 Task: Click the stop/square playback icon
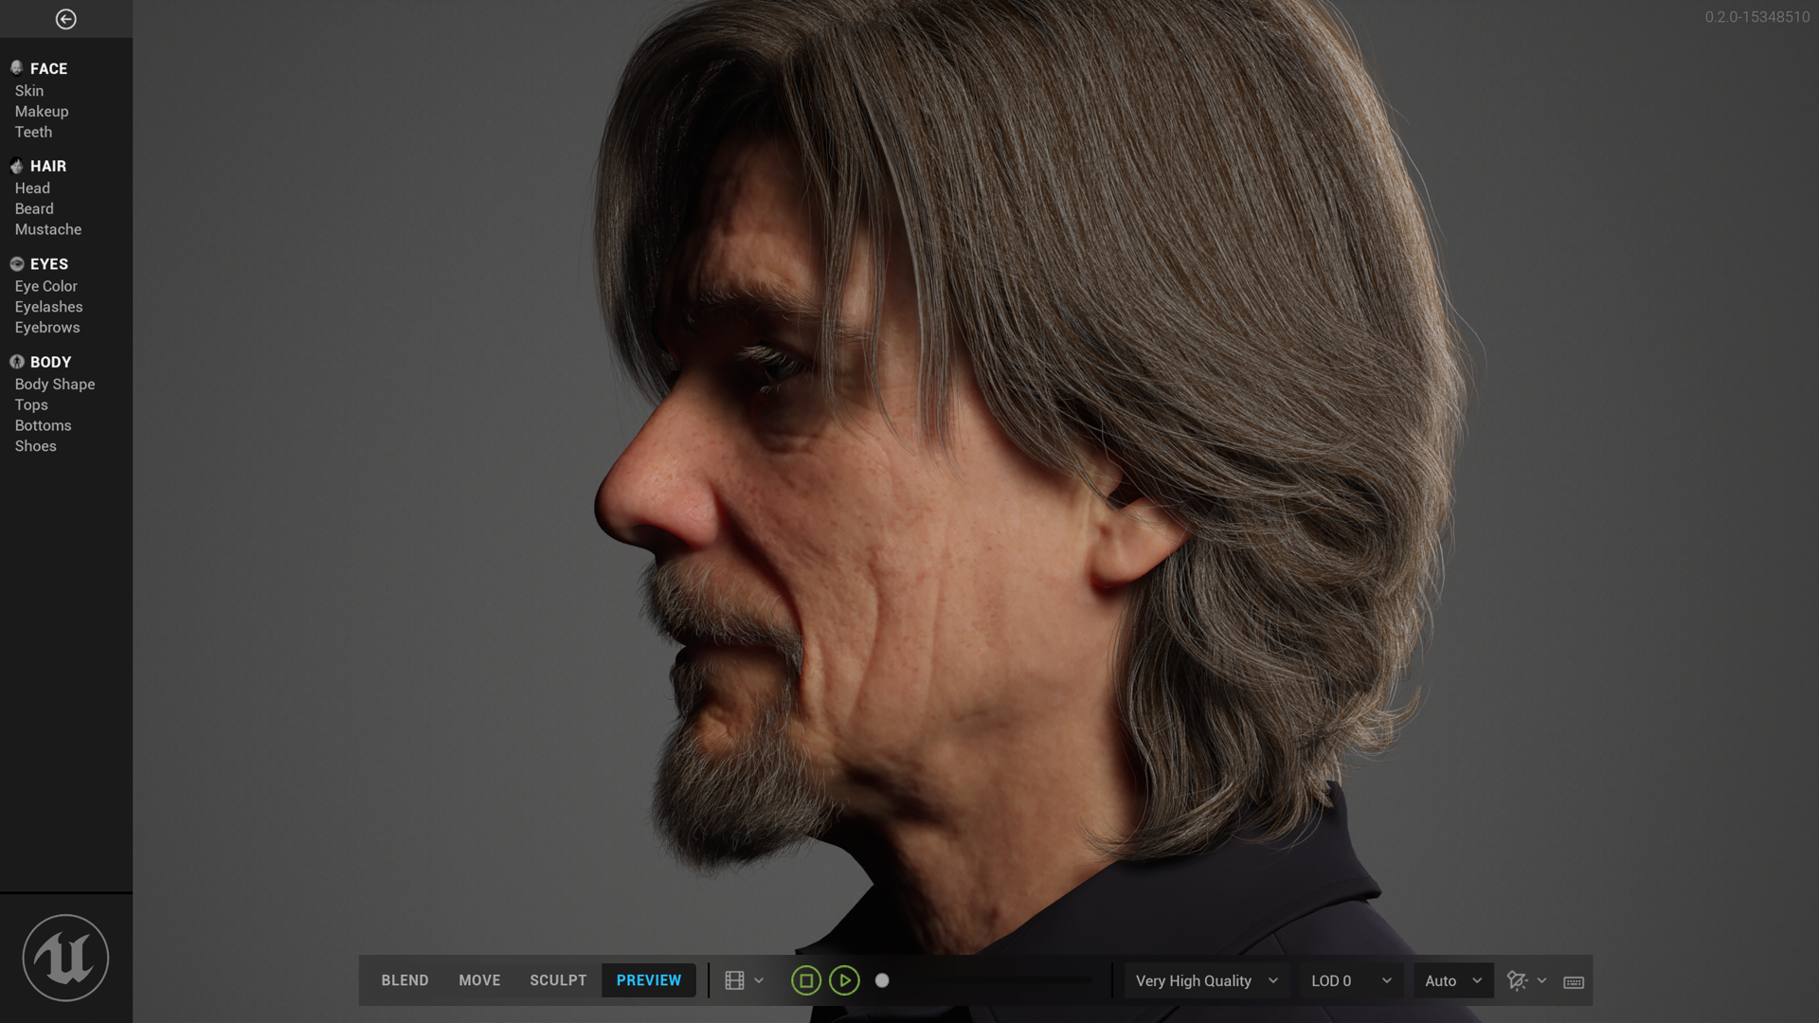804,980
